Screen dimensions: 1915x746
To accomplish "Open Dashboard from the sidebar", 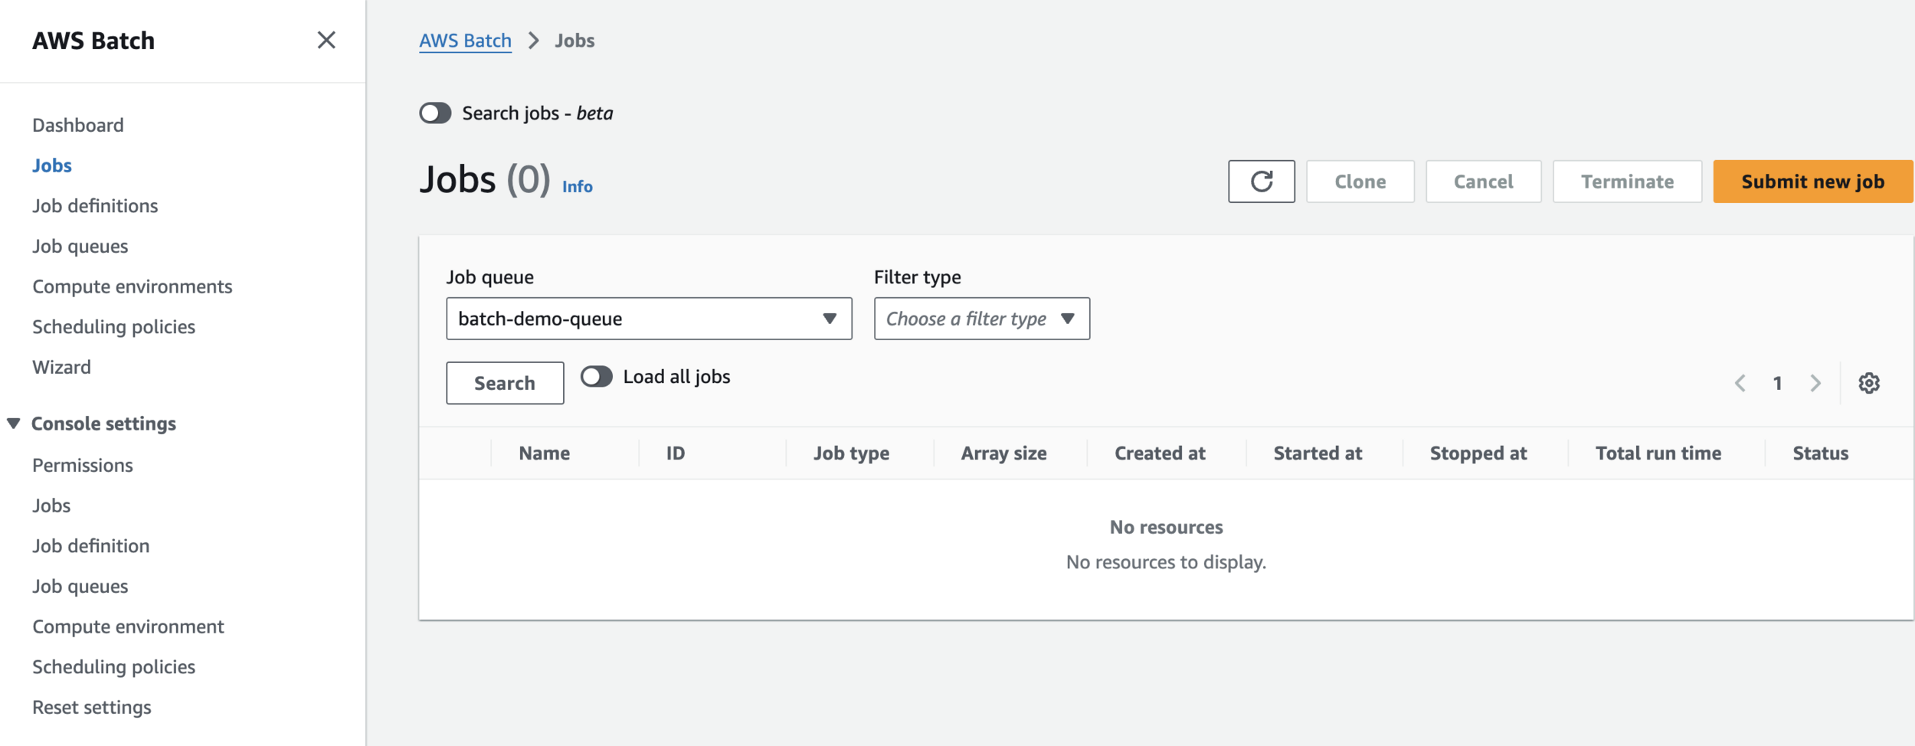I will click(x=77, y=125).
